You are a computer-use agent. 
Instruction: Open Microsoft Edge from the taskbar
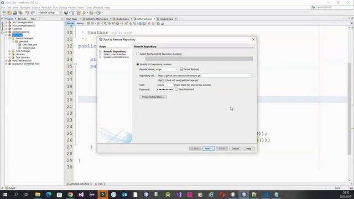[49, 195]
